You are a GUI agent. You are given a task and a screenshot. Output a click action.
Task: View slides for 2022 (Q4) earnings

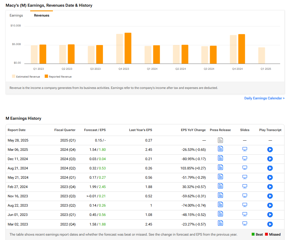pyautogui.click(x=245, y=224)
